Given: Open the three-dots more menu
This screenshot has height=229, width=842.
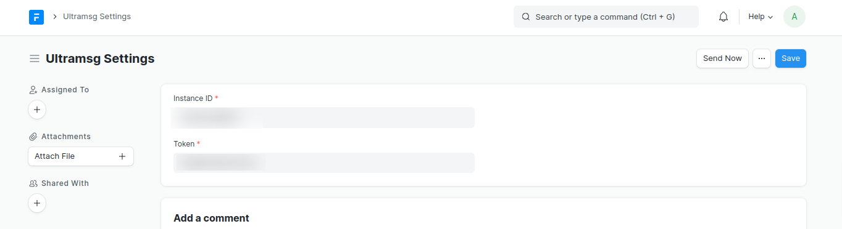Looking at the screenshot, I should tap(761, 58).
